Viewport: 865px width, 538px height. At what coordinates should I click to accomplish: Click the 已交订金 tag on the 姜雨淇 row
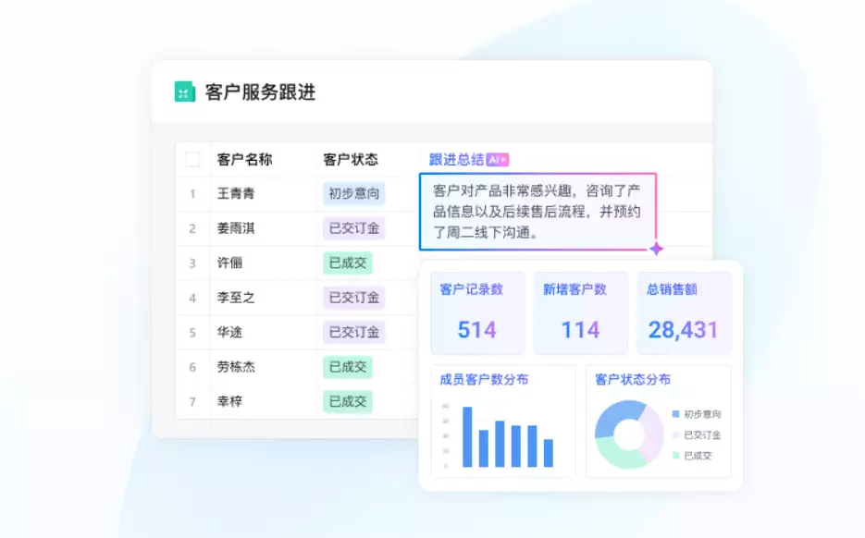coord(352,228)
